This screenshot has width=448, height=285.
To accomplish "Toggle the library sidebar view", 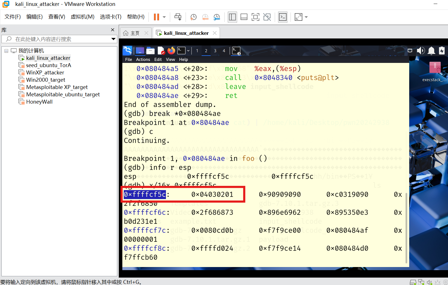I will (232, 17).
